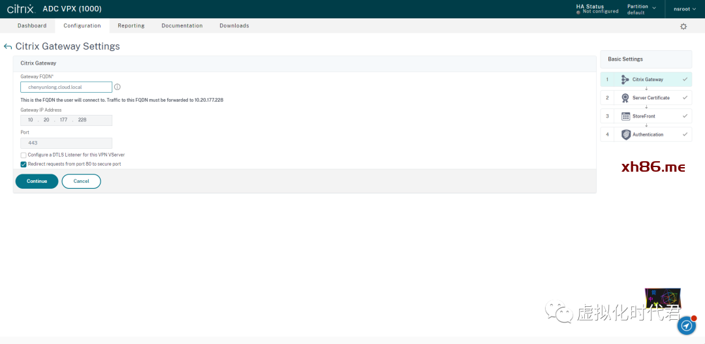Image resolution: width=705 pixels, height=344 pixels.
Task: Click the checkmark on Server Certificate step
Action: (x=685, y=97)
